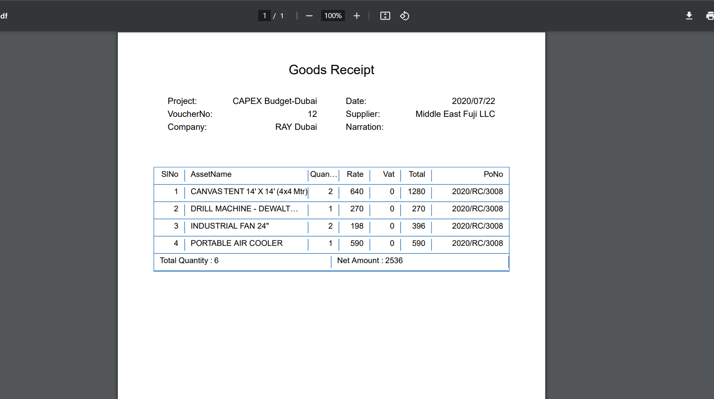
Task: Click the Net Amount 2536 text
Action: pos(370,261)
